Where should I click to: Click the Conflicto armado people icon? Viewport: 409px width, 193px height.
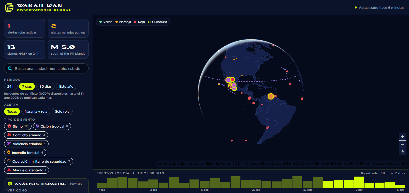9,135
